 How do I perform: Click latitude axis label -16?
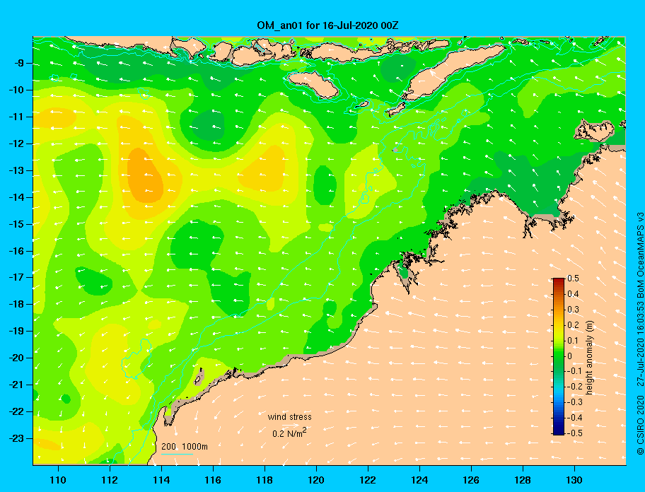coord(17,251)
